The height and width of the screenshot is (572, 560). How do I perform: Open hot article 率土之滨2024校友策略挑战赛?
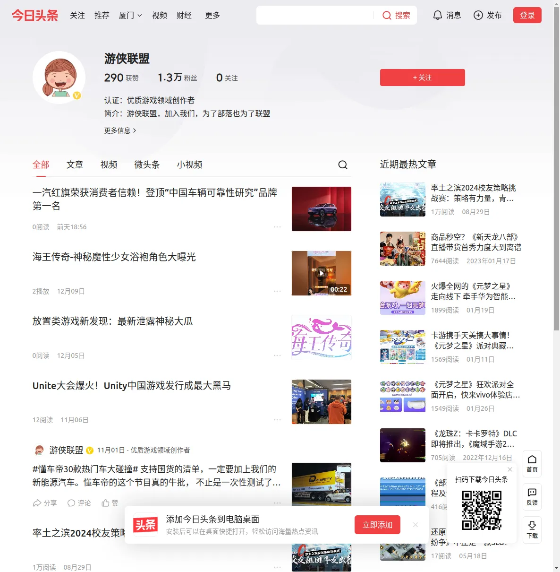coord(474,193)
